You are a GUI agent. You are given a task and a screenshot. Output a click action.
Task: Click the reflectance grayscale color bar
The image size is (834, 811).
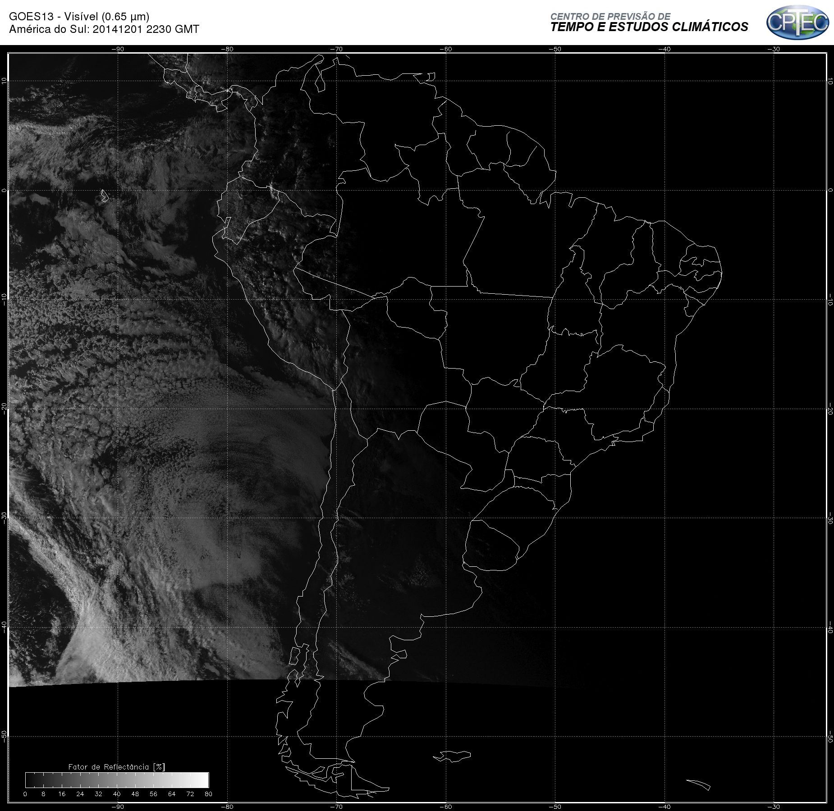(117, 780)
